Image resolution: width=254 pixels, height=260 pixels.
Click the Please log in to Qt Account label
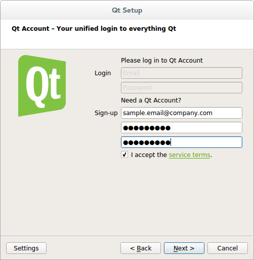click(162, 61)
